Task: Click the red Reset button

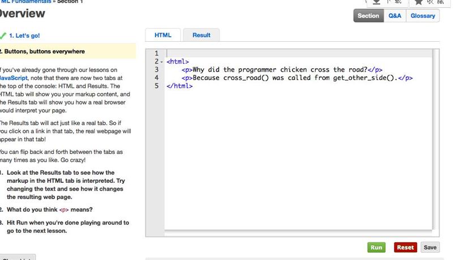Action: (x=406, y=248)
